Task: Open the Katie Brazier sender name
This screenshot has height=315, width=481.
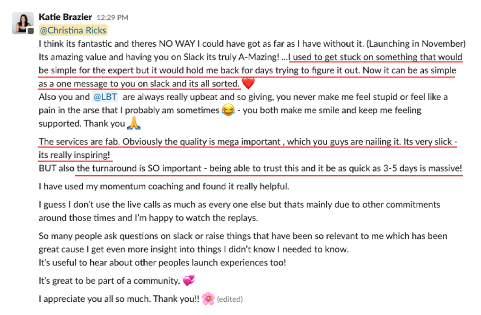Action: point(66,17)
